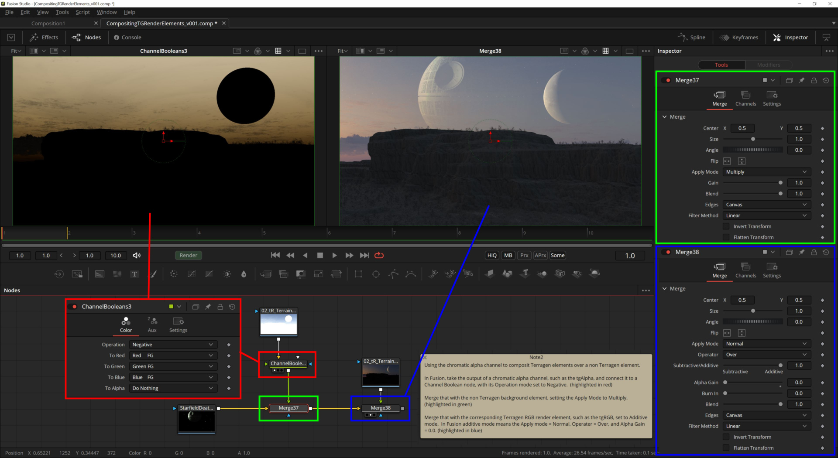Open Fit zoom dropdown of ChannelBooleans3 viewer
The height and width of the screenshot is (458, 838).
tap(16, 51)
